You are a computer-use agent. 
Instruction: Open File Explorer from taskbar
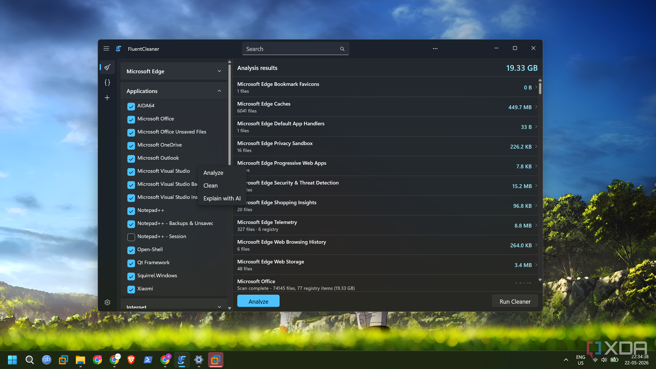click(x=80, y=360)
